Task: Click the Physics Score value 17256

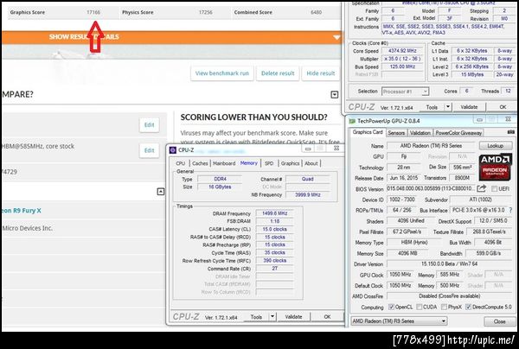Action: (x=205, y=12)
